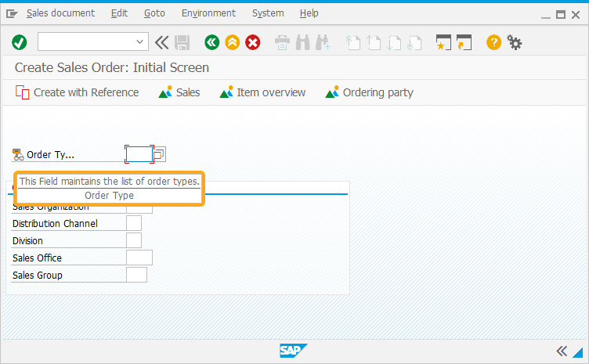This screenshot has width=589, height=364.
Task: Click the red Cancel icon
Action: [x=253, y=42]
